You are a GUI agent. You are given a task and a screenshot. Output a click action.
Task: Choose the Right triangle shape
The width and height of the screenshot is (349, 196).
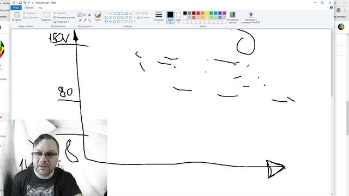point(106,17)
